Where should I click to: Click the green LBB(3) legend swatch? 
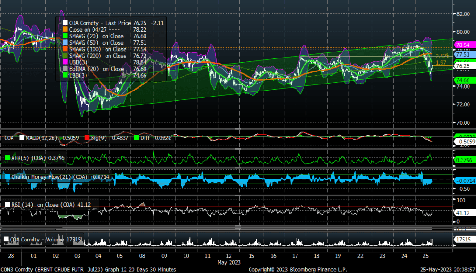pos(65,75)
